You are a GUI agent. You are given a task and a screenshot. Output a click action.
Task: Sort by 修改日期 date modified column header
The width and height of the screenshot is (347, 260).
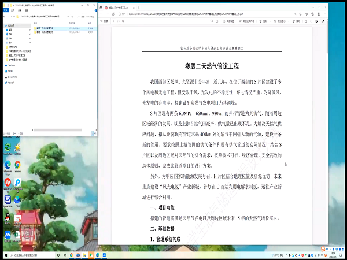[72, 23]
